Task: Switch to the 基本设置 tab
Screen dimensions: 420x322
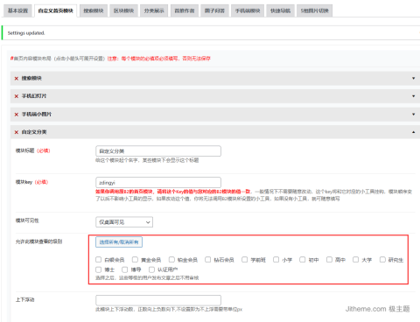Action: (17, 10)
